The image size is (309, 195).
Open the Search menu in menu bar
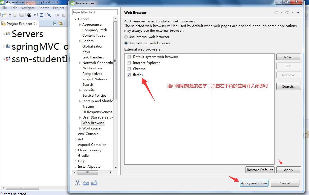coord(44,8)
